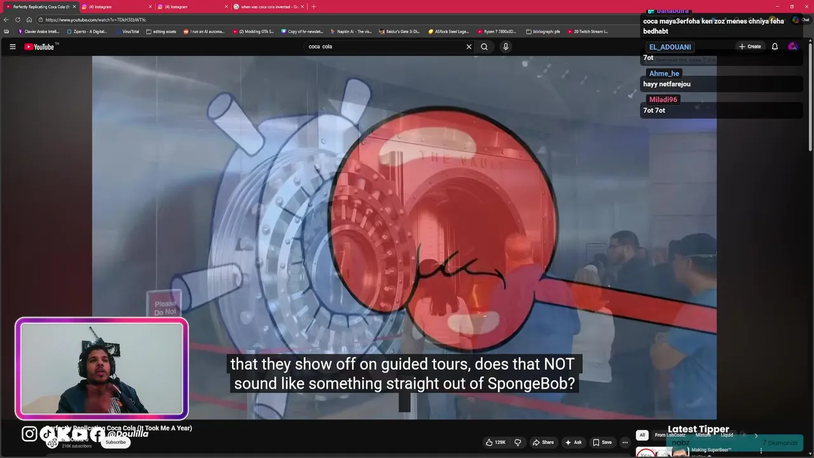Open the YouTube account avatar menu
This screenshot has height=458, width=814.
792,46
